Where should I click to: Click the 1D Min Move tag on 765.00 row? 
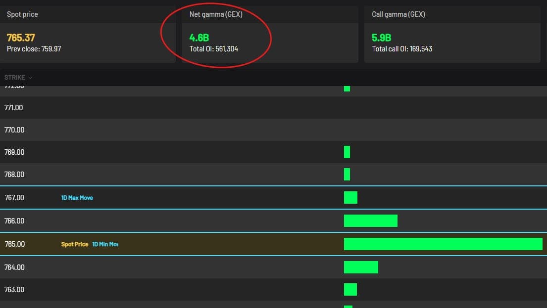[x=105, y=244]
